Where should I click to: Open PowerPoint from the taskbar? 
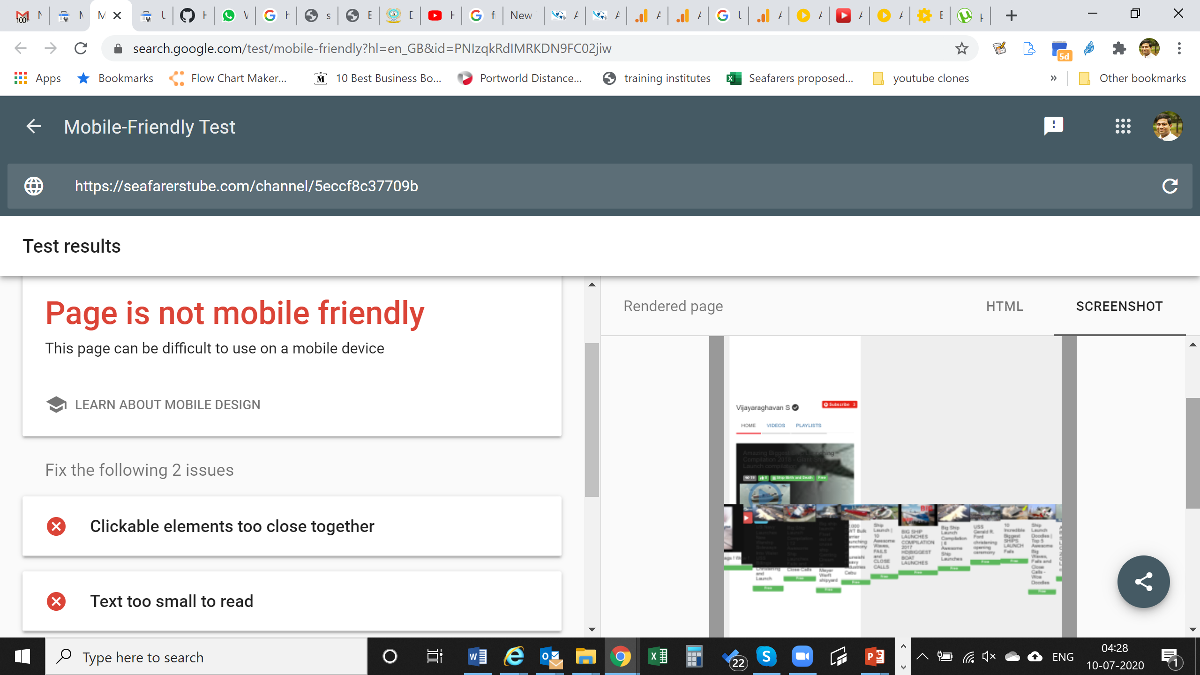tap(874, 657)
